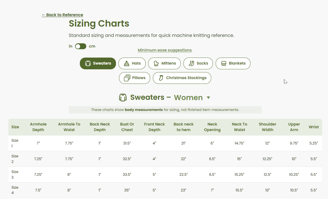
Task: Click the 'cm' unit label
Action: tap(92, 46)
